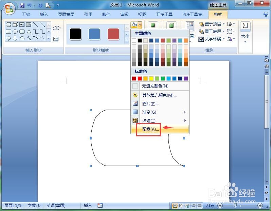Save the document via quick access toolbar
Image resolution: width=271 pixels, height=211 pixels.
click(x=22, y=5)
